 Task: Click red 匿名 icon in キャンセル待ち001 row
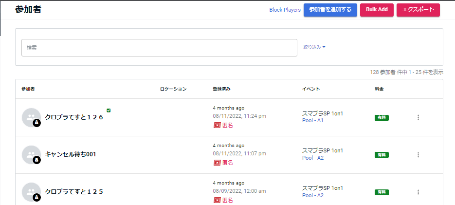point(217,163)
